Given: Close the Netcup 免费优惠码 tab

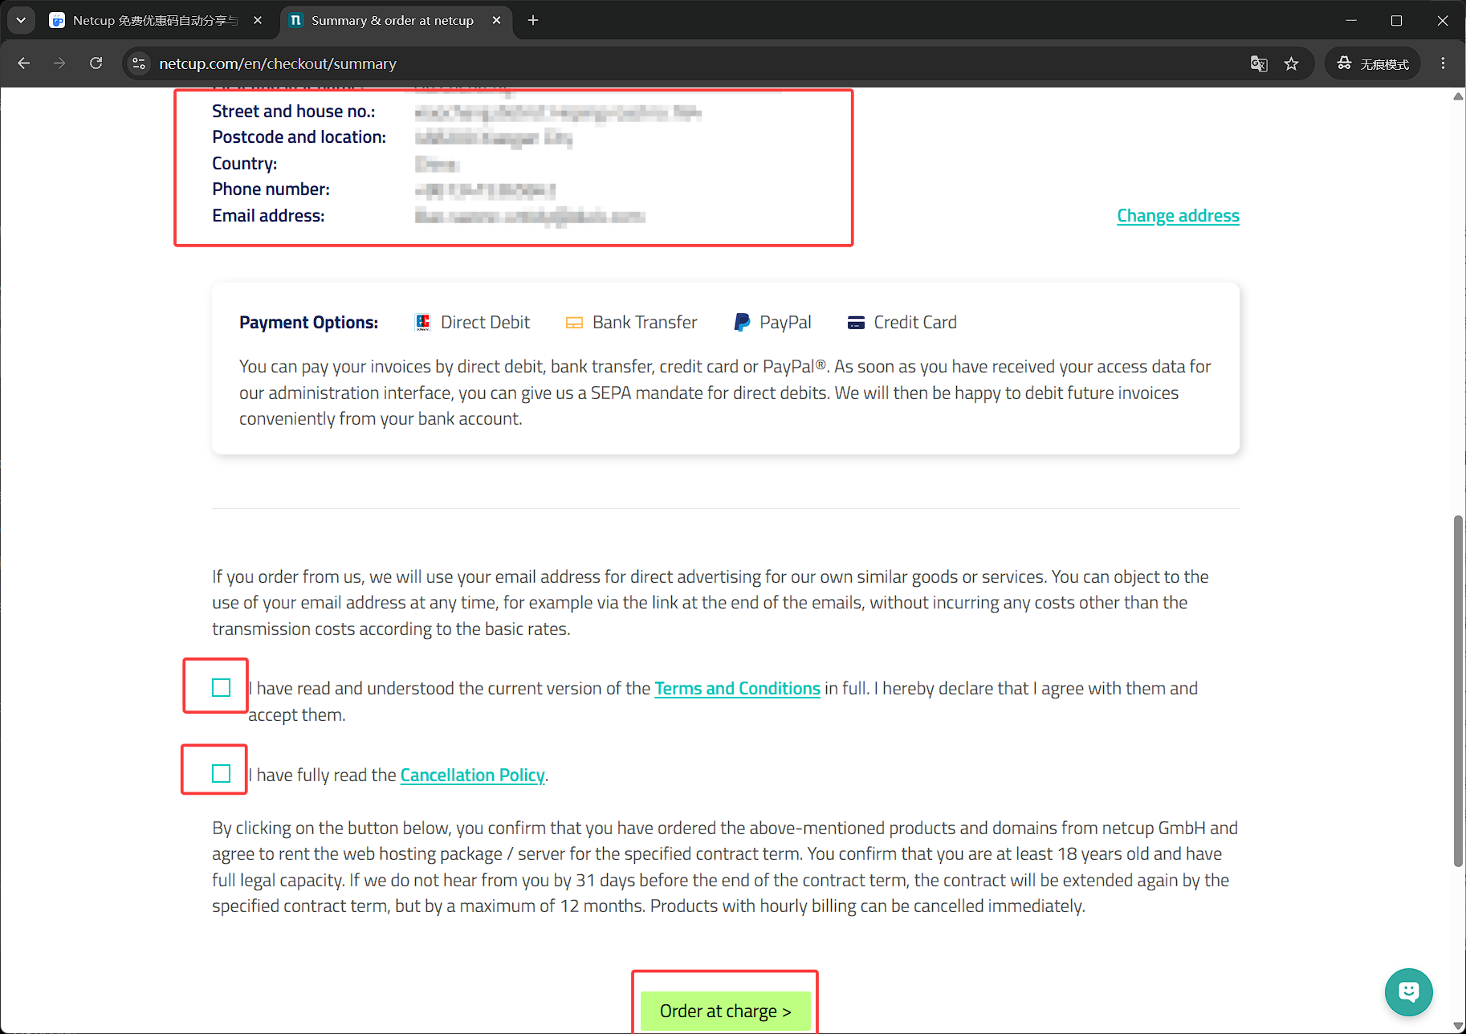Looking at the screenshot, I should [258, 20].
